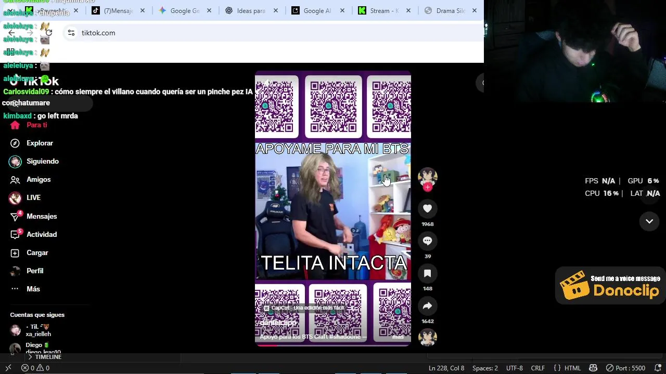The image size is (666, 374).
Task: Play or pause the TikTok video
Action: tap(333, 208)
